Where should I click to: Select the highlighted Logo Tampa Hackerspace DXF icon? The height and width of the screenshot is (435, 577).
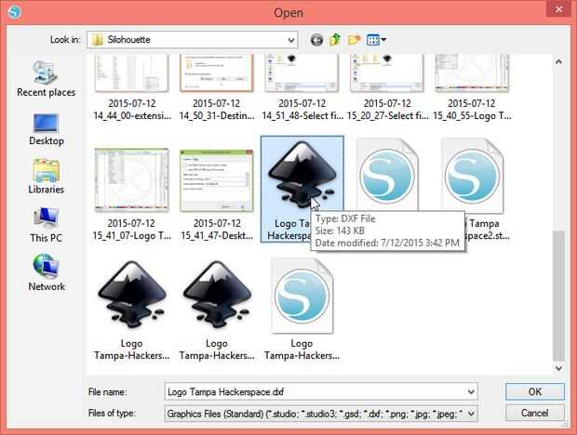pyautogui.click(x=302, y=173)
